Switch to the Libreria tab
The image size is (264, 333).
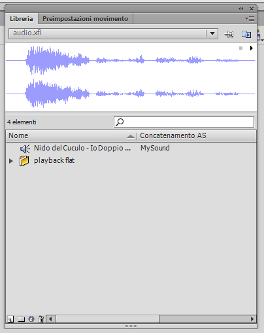(x=22, y=19)
